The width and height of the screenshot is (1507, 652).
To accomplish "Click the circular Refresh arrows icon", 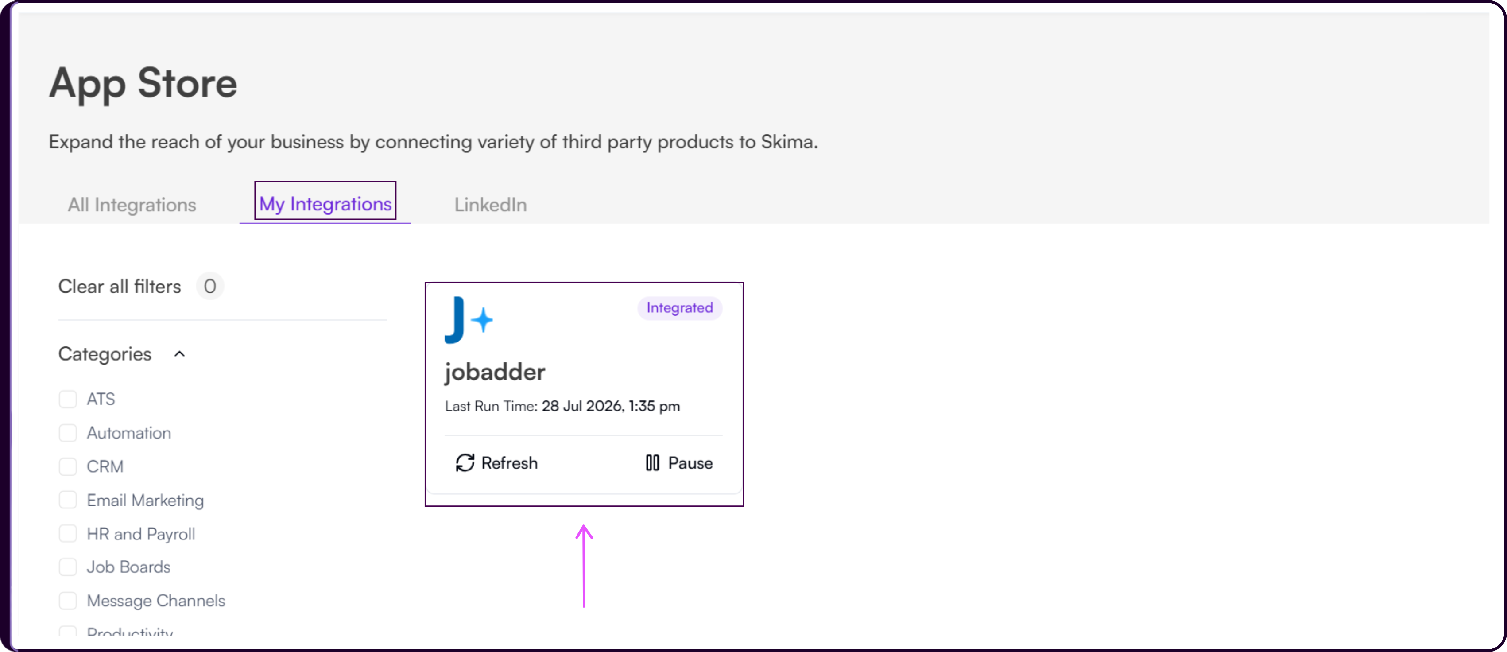I will [465, 462].
